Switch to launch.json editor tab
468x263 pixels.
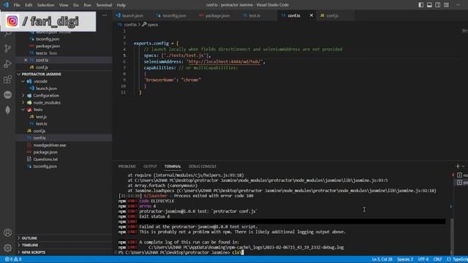(x=132, y=15)
